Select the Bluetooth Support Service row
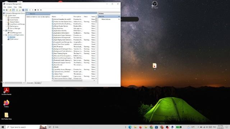This screenshot has width=230, height=129. click(74, 63)
